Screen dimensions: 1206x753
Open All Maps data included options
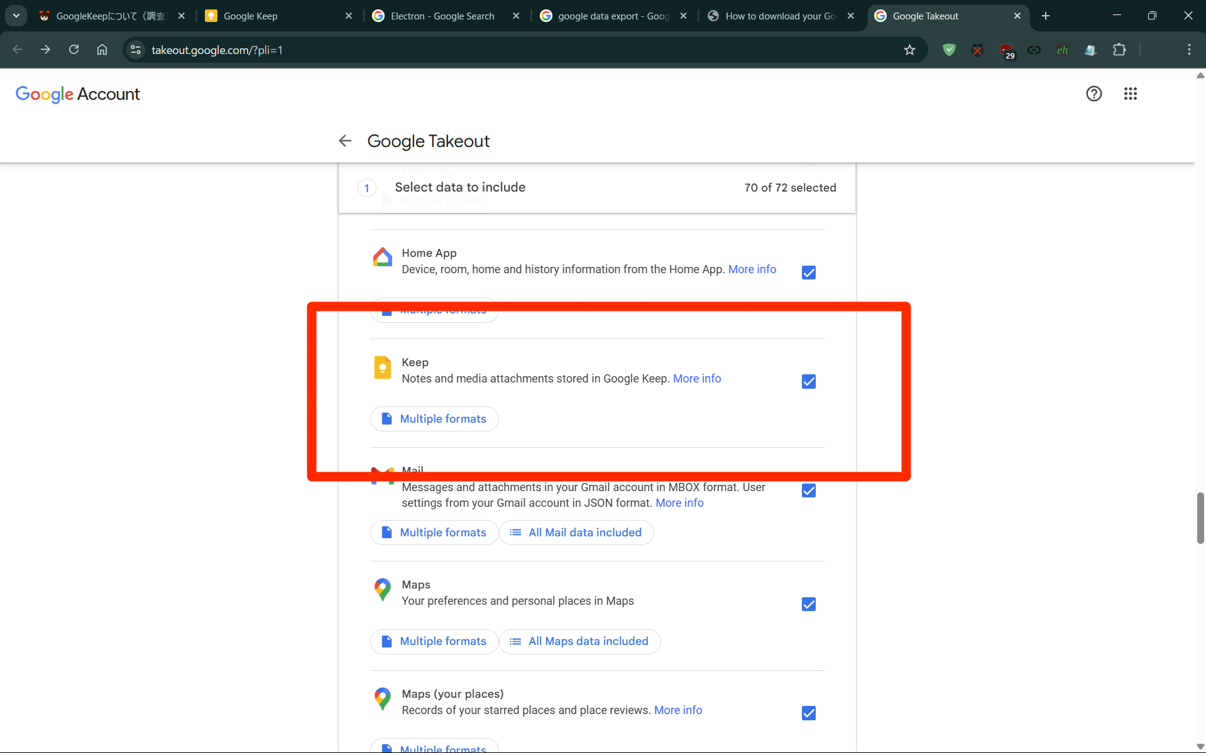579,641
